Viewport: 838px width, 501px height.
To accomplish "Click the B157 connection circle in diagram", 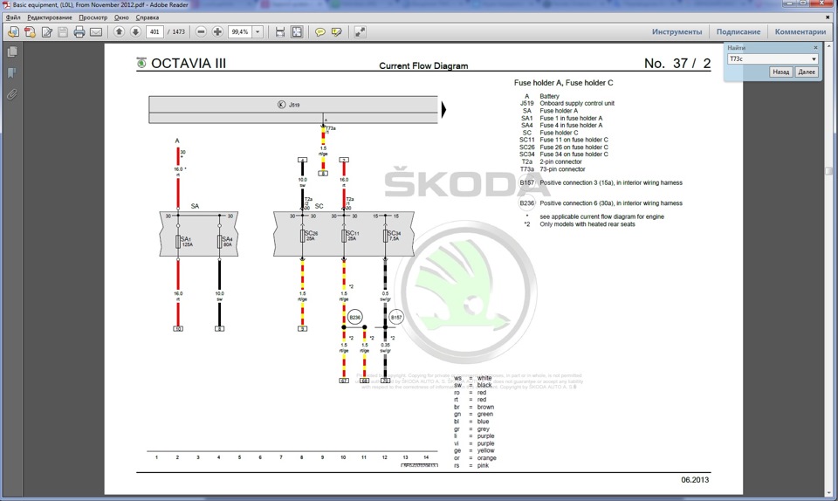I will [396, 317].
